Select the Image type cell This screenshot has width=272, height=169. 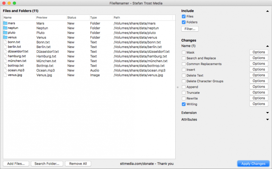[x=95, y=75]
